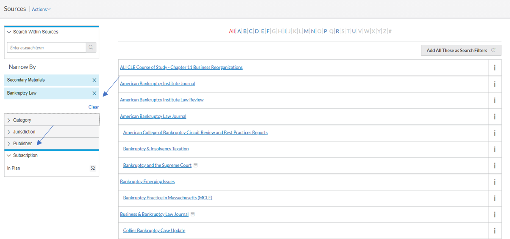
Task: Open info icon for Collier Bankruptcy Case Update
Action: [495, 231]
